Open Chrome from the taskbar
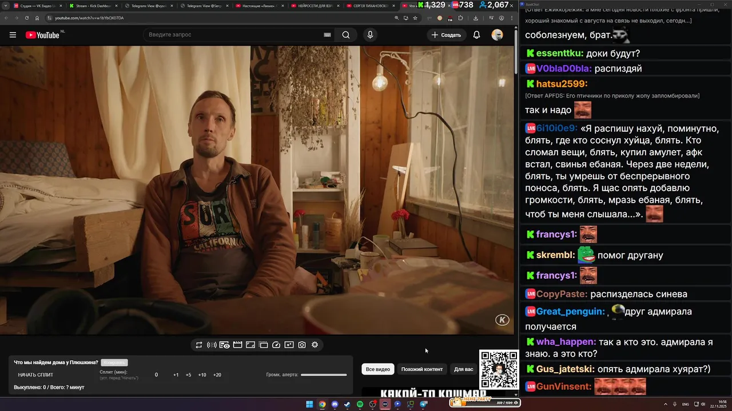Image resolution: width=732 pixels, height=411 pixels. click(322, 404)
